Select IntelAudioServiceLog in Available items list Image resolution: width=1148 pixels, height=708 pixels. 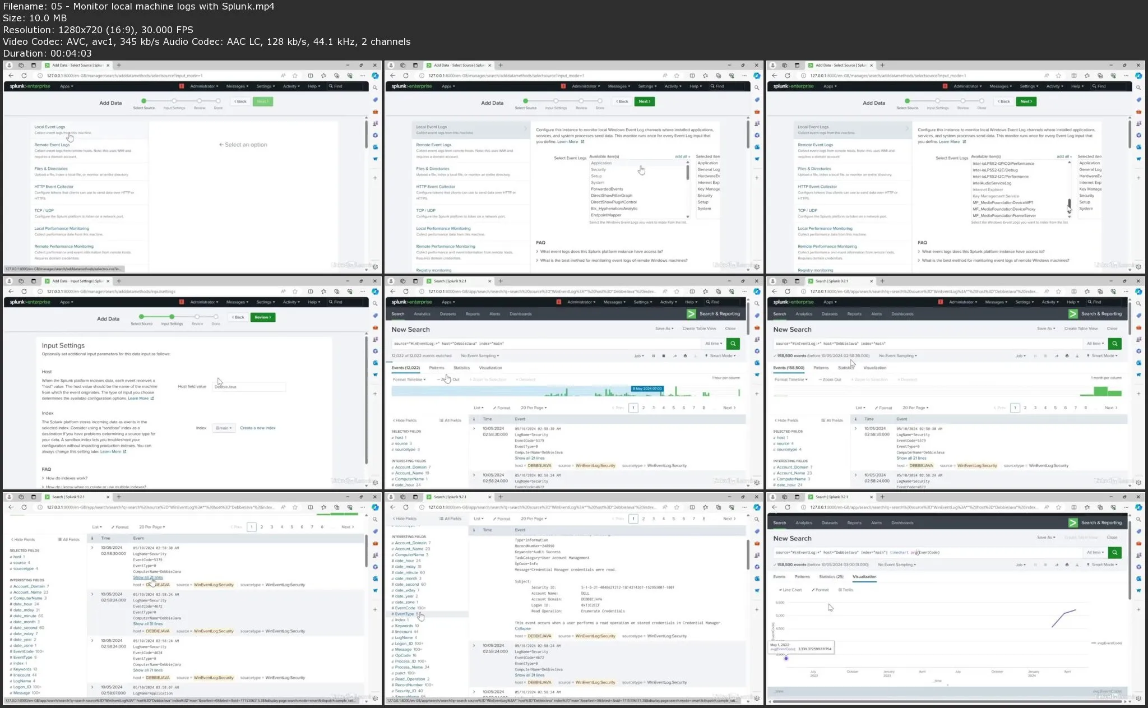click(992, 183)
